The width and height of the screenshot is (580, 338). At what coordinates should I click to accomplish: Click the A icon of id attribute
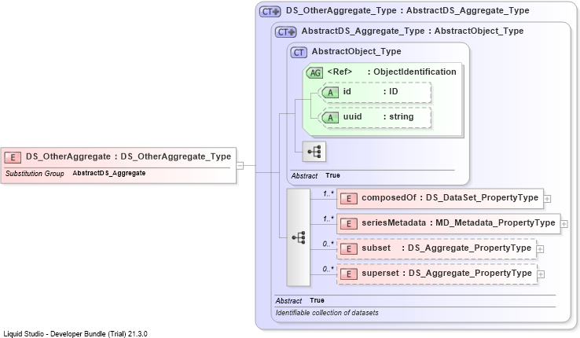pos(330,93)
